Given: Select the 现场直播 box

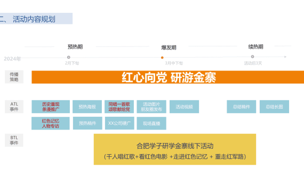Looking at the screenshot, I should [151, 123].
